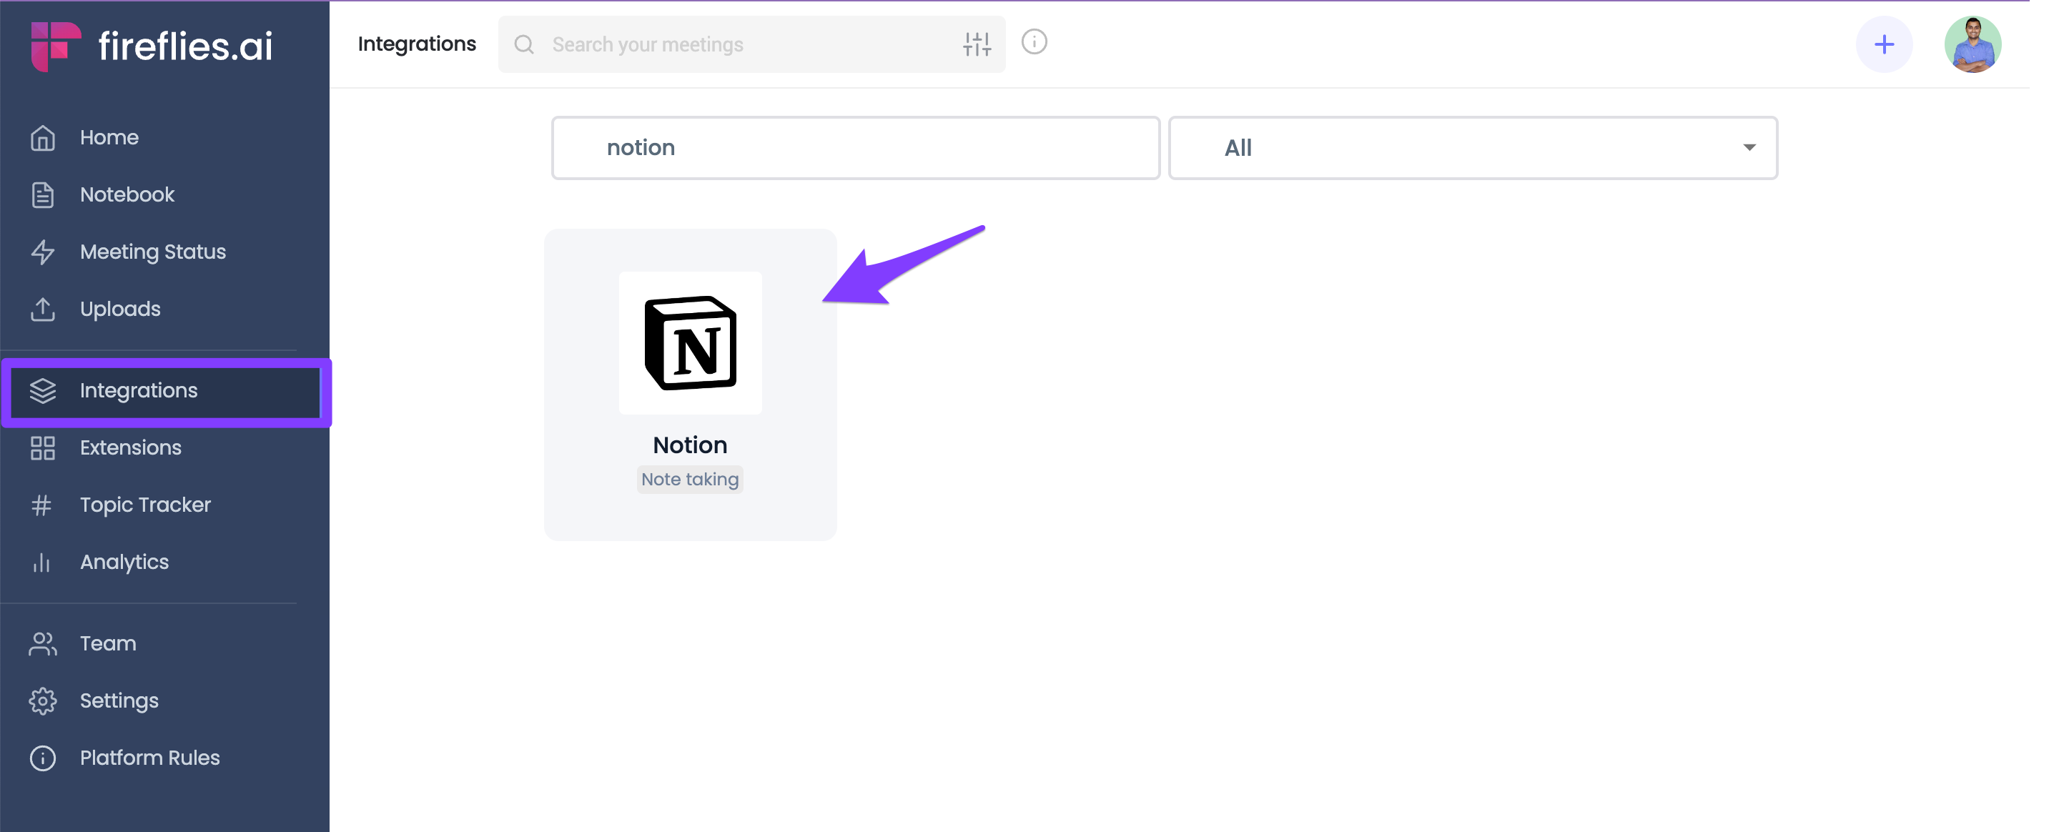The image size is (2059, 832).
Task: Click the fireflies.ai brand name
Action: 185,46
